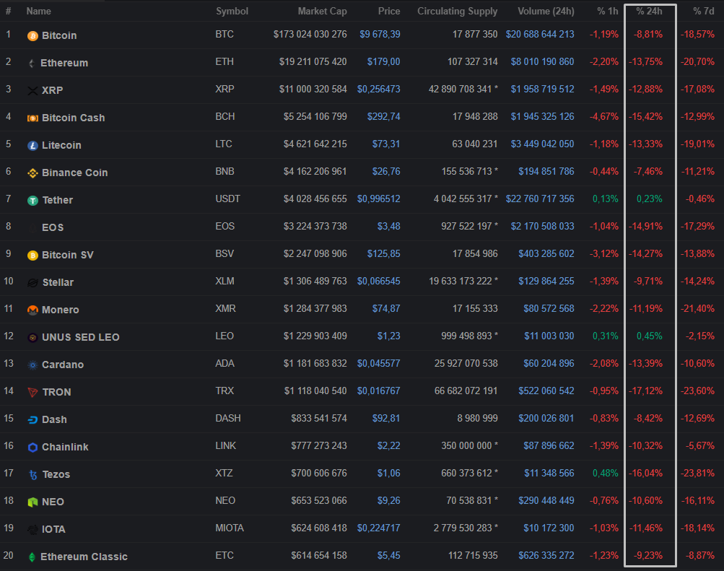The image size is (724, 571).
Task: Click Ethereum Classic row's ETC symbol
Action: coord(224,556)
